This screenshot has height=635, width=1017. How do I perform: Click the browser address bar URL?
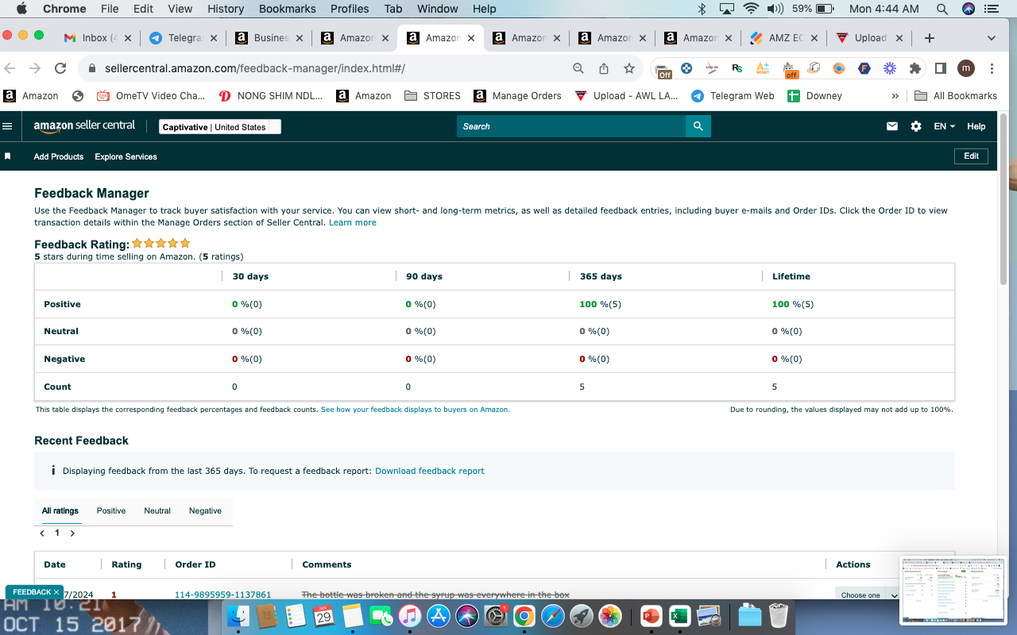point(255,68)
